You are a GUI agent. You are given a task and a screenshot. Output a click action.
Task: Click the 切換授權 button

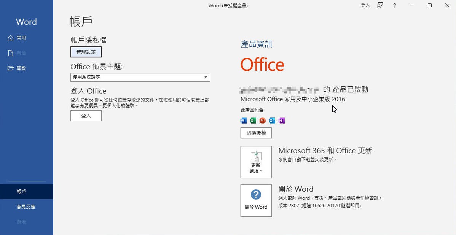click(256, 133)
